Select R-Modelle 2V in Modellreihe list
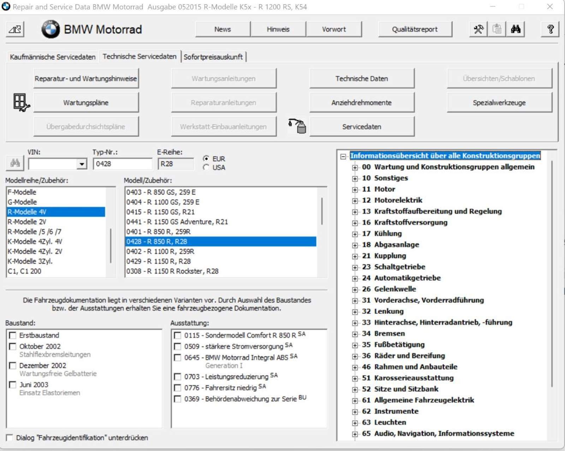The width and height of the screenshot is (565, 451). (56, 222)
